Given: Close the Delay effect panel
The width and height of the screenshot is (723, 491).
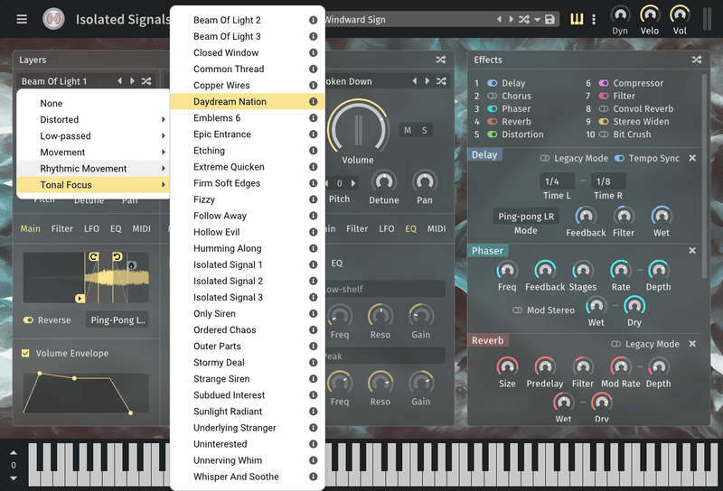Looking at the screenshot, I should [x=692, y=158].
